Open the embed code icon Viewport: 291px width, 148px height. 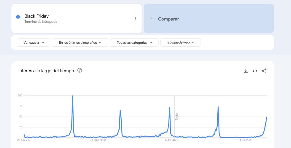(255, 71)
